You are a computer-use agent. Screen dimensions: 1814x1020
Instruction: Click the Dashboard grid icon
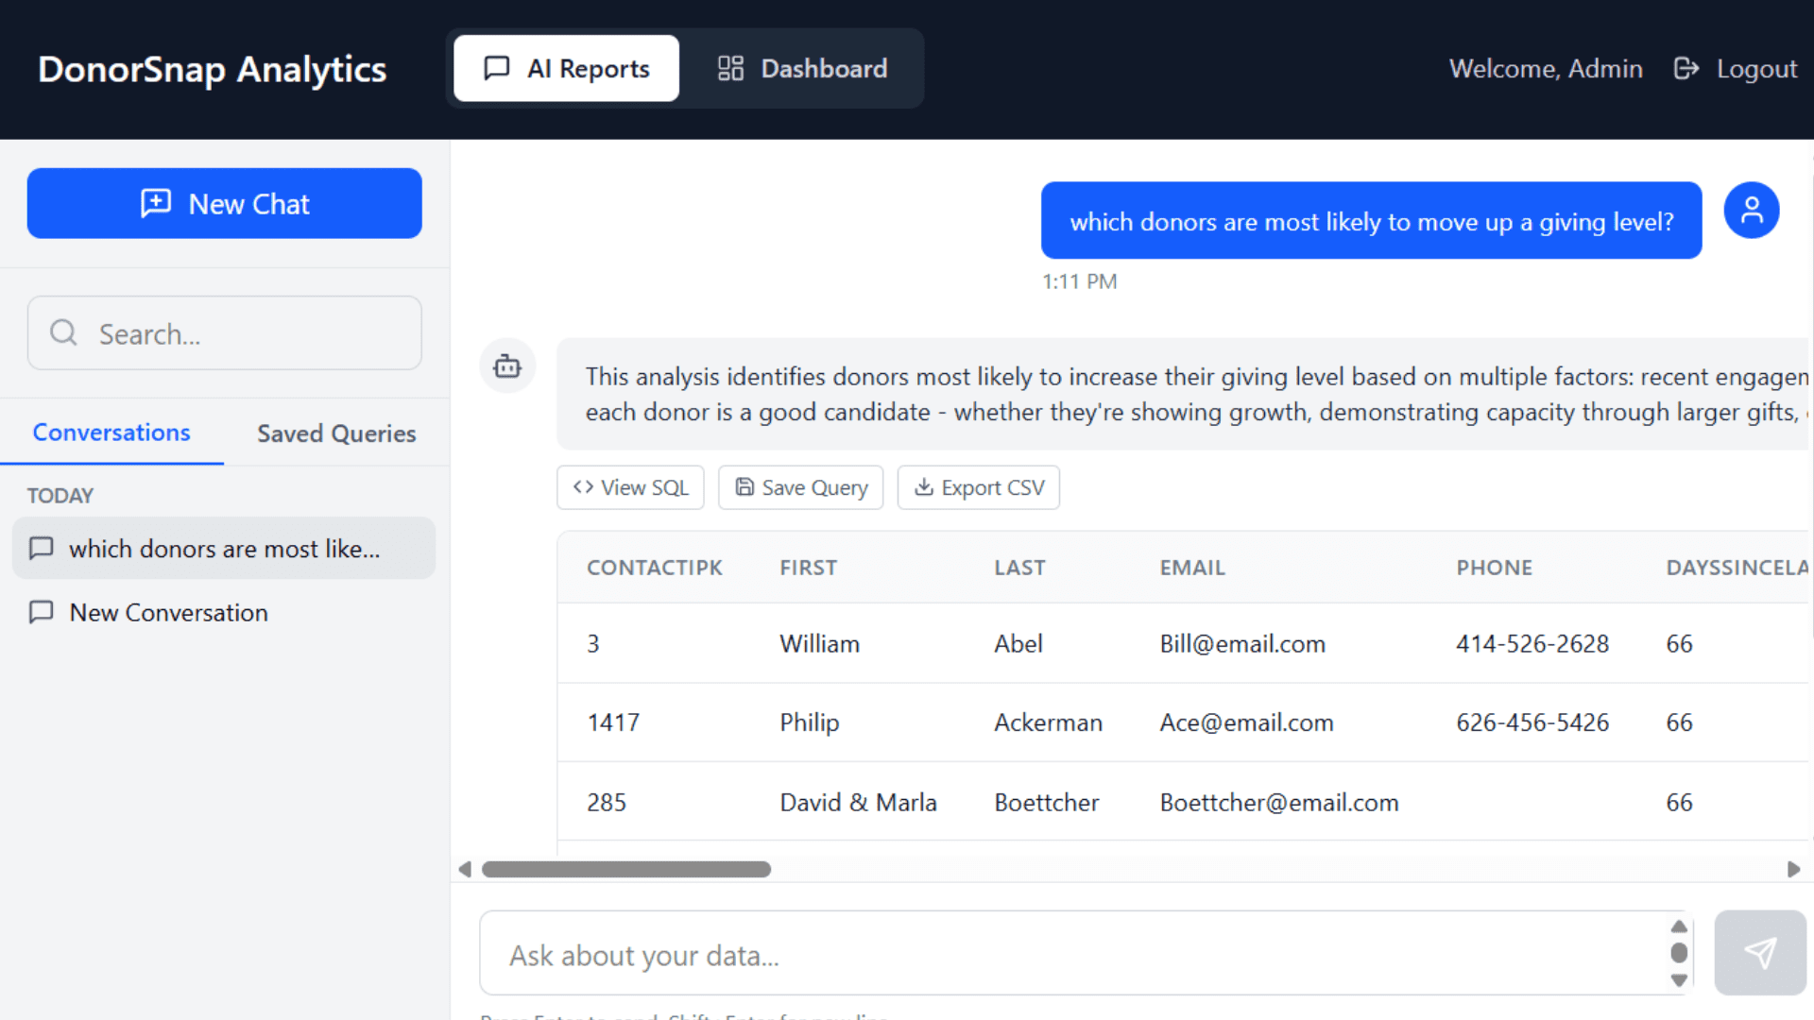click(730, 68)
